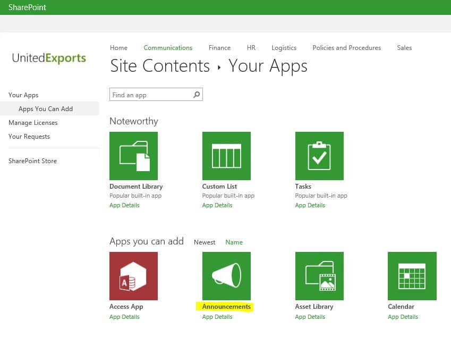This screenshot has height=338, width=451.
Task: Choose the Tasks app tile
Action: tap(319, 156)
